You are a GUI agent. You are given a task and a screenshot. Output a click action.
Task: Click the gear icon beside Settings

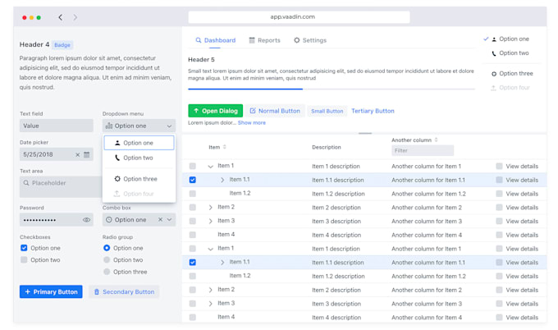pyautogui.click(x=297, y=40)
